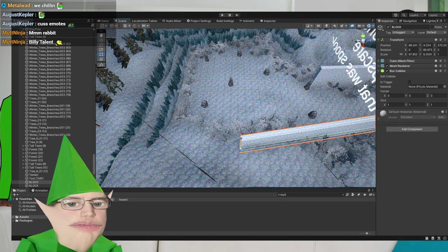The height and width of the screenshot is (252, 448).
Task: Open Transform component help icon
Action: pos(436,40)
